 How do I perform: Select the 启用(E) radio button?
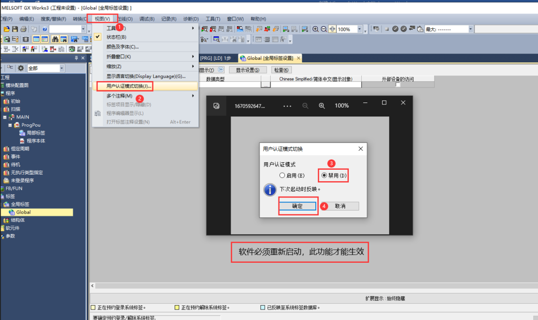click(x=281, y=175)
